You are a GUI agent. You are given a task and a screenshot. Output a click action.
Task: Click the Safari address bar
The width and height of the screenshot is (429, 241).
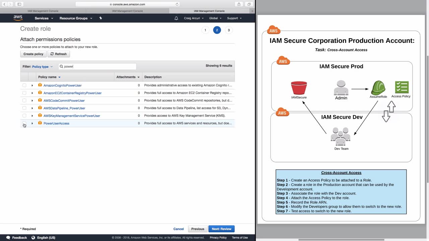click(127, 4)
